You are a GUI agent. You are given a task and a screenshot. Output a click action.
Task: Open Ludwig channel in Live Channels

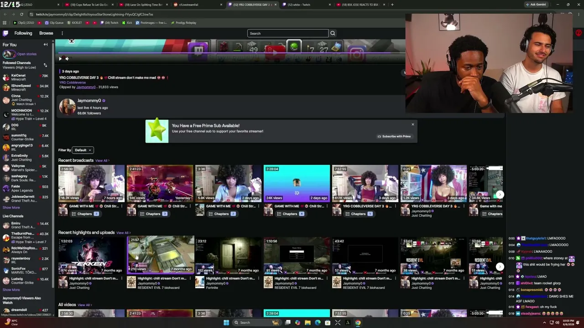tap(26, 281)
